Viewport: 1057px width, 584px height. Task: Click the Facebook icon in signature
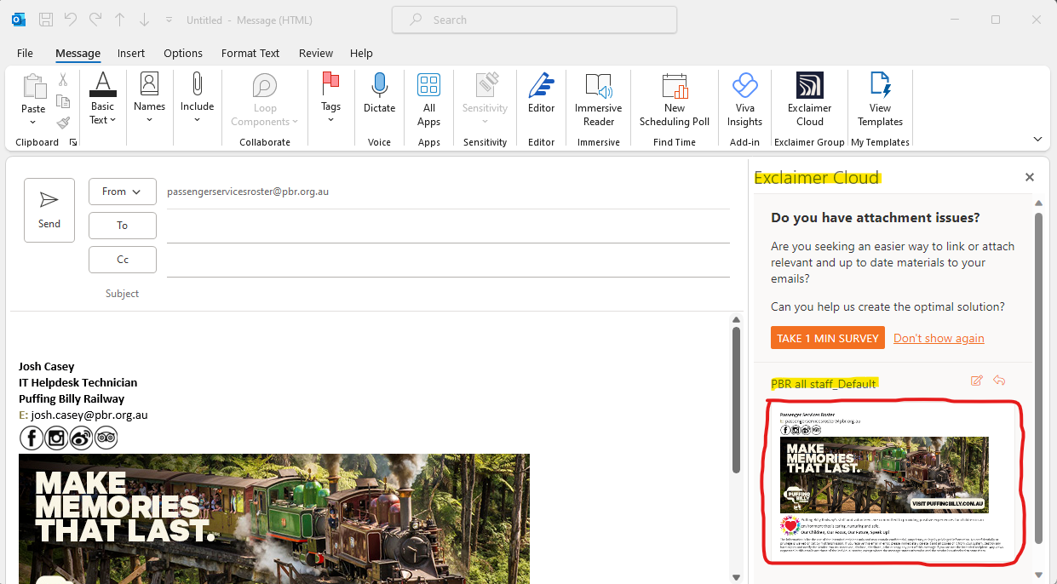[32, 438]
